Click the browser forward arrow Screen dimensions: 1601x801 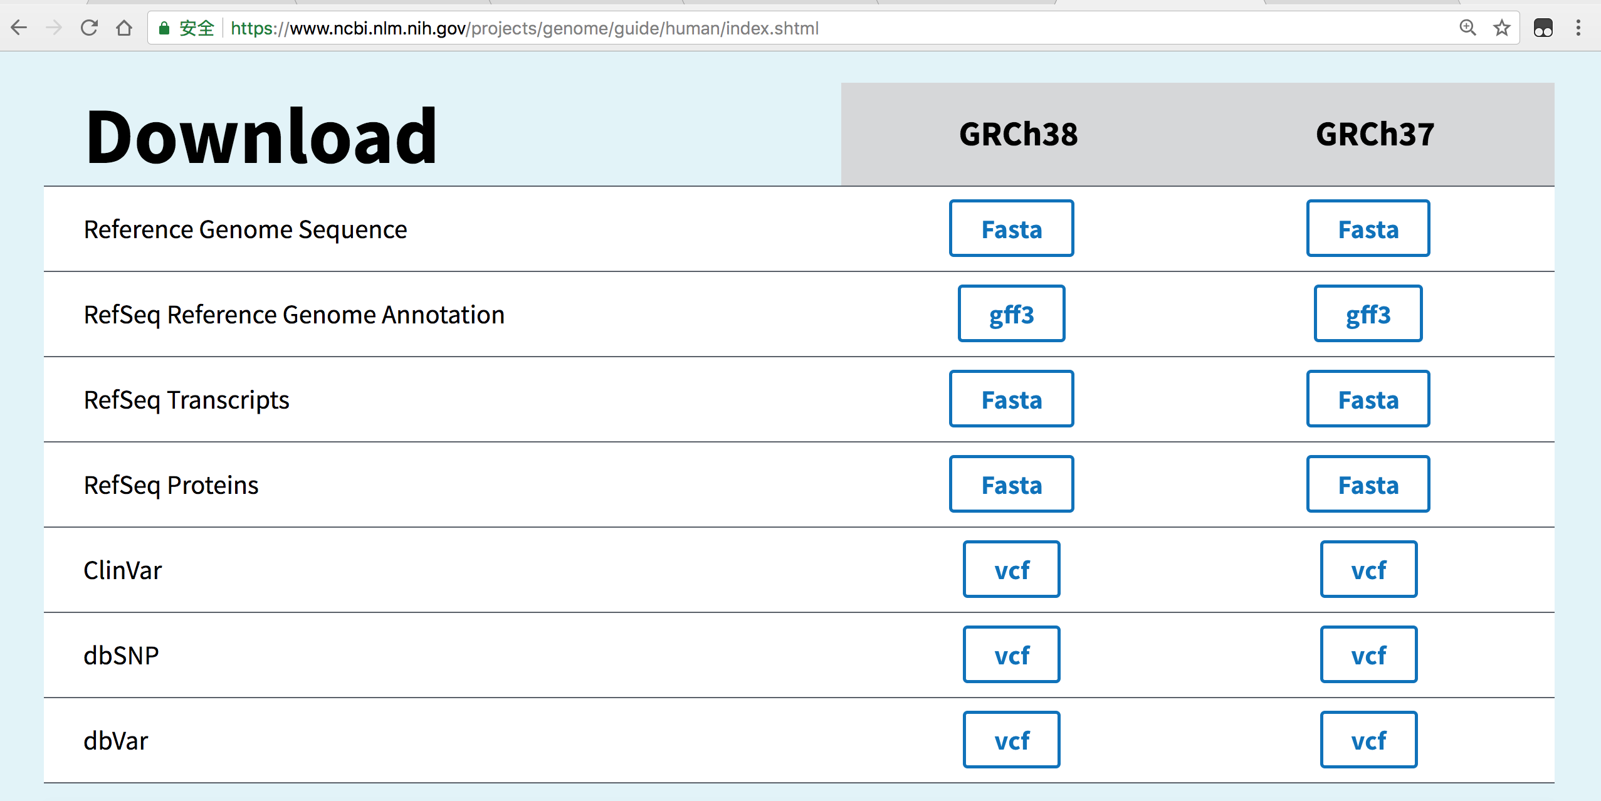click(55, 28)
